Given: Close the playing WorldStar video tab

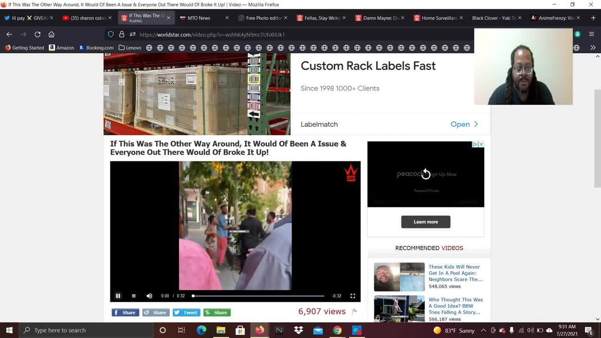Looking at the screenshot, I should [x=169, y=18].
